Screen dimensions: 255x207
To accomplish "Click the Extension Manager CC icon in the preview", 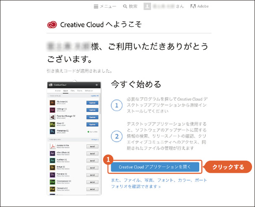I will (x=53, y=117).
